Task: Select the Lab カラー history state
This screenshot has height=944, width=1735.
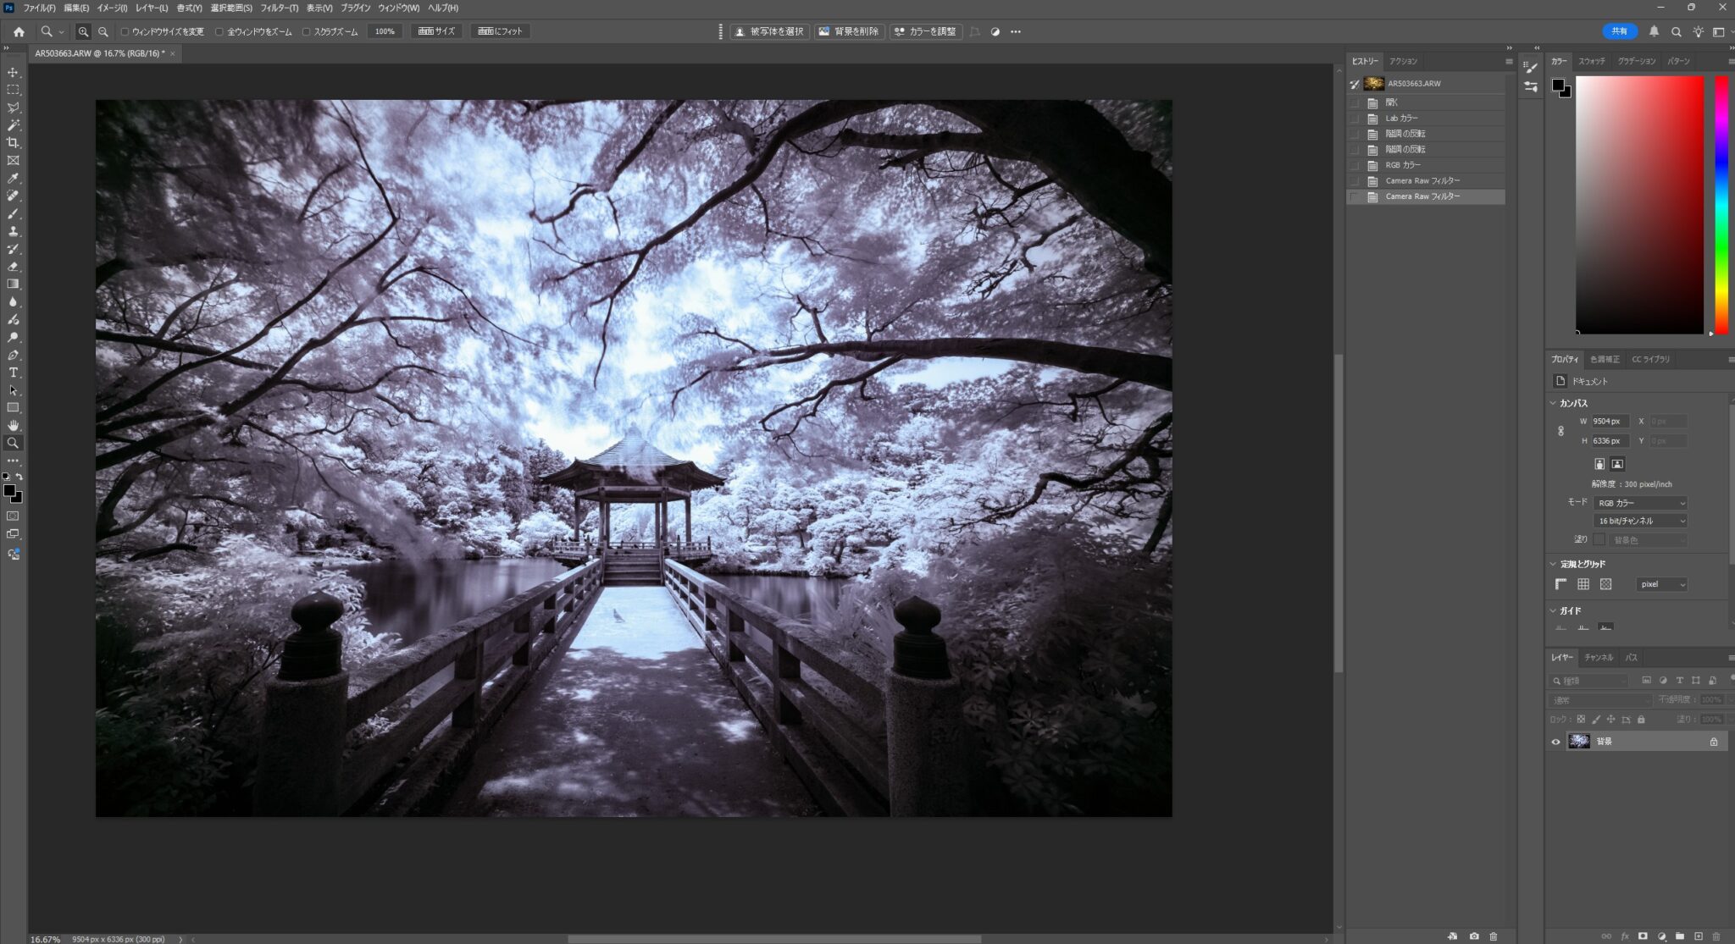Action: [x=1402, y=119]
